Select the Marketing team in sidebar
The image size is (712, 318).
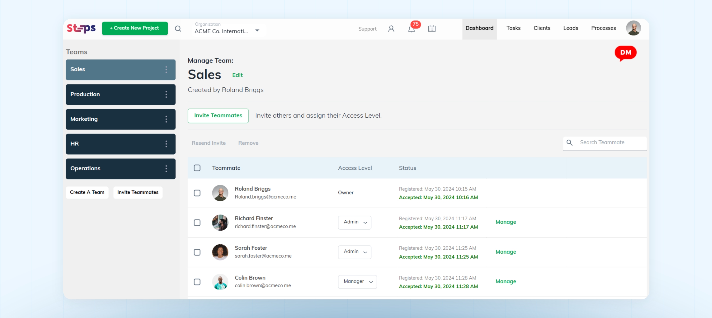pyautogui.click(x=121, y=119)
